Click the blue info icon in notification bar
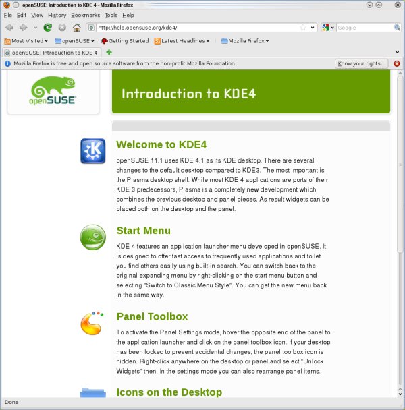The image size is (405, 410). [x=7, y=63]
